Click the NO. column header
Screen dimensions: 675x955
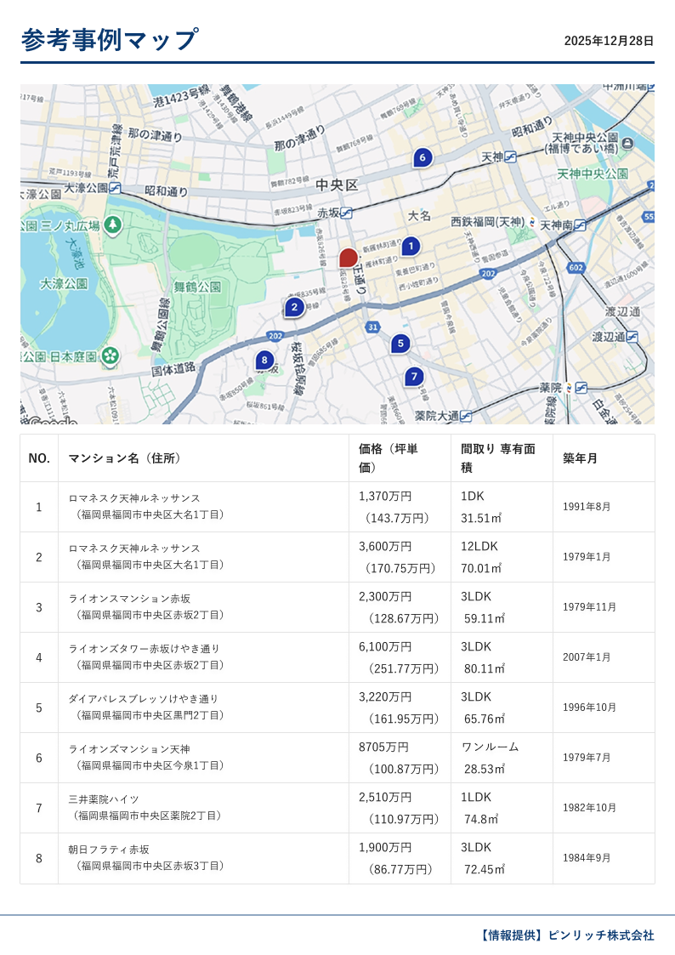pos(39,458)
